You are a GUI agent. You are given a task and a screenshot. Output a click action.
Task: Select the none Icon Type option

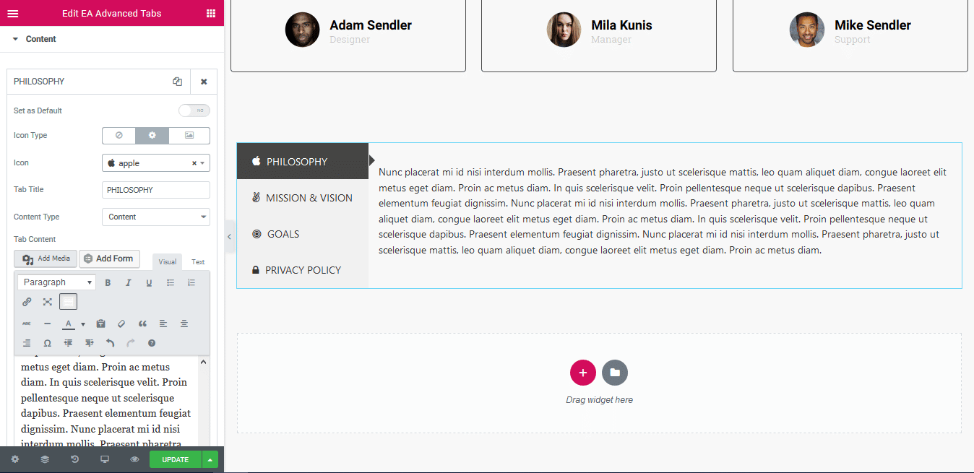pos(119,135)
